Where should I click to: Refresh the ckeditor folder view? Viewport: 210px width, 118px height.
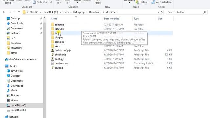click(x=162, y=12)
